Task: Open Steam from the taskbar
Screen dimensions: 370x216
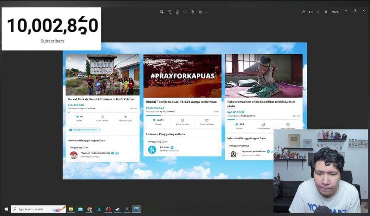Action: (x=118, y=209)
